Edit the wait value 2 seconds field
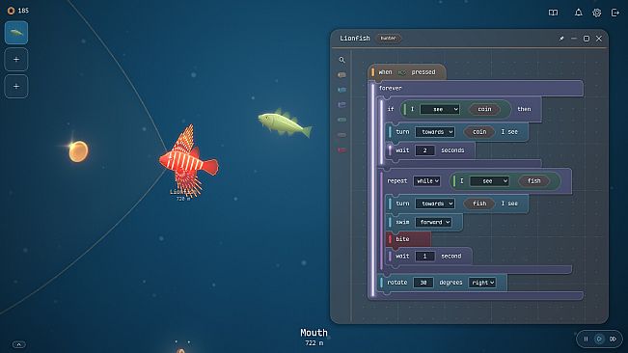This screenshot has height=353, width=628. tap(424, 150)
